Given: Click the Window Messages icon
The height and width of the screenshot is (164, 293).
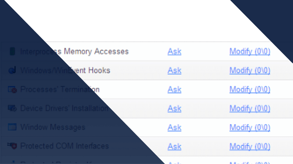Looking at the screenshot, I should point(12,127).
